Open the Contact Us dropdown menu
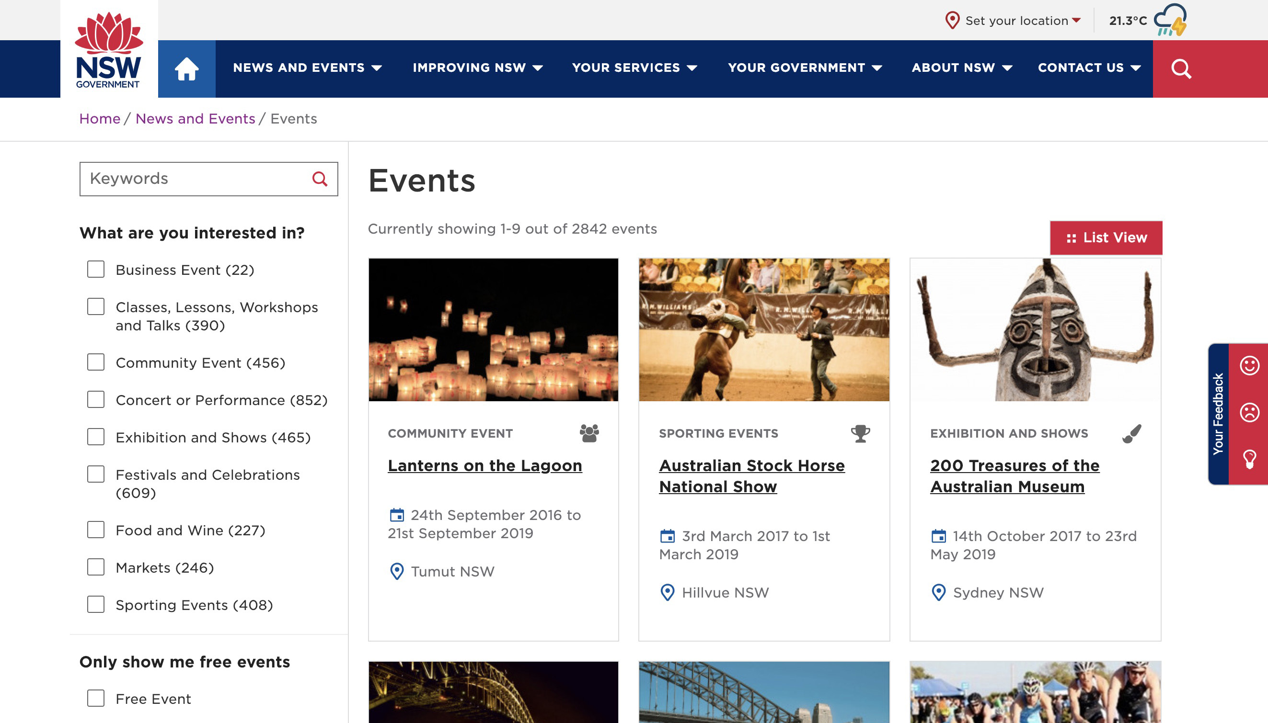Viewport: 1268px width, 723px height. [1089, 68]
